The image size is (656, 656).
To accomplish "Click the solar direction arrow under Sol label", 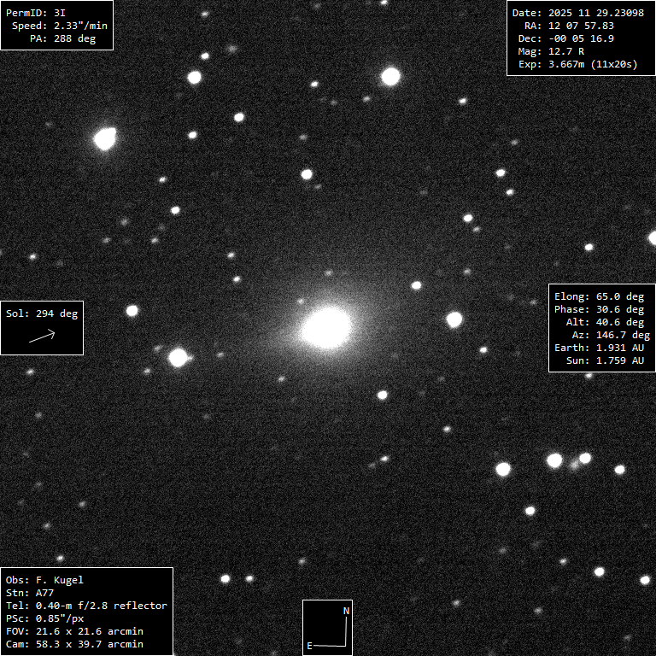I will [42, 337].
